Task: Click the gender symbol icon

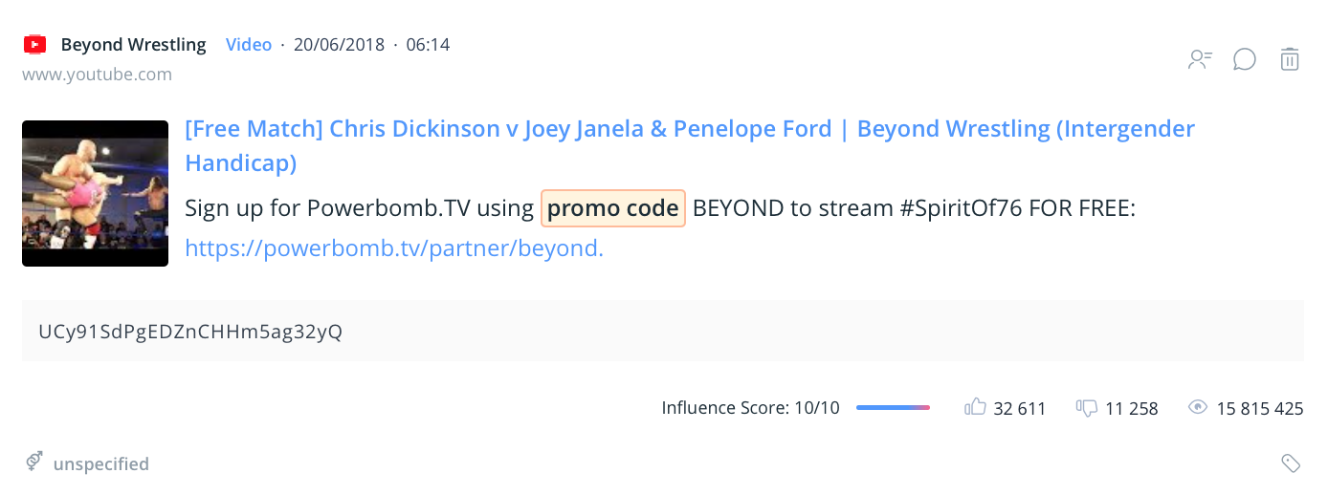Action: pyautogui.click(x=34, y=463)
